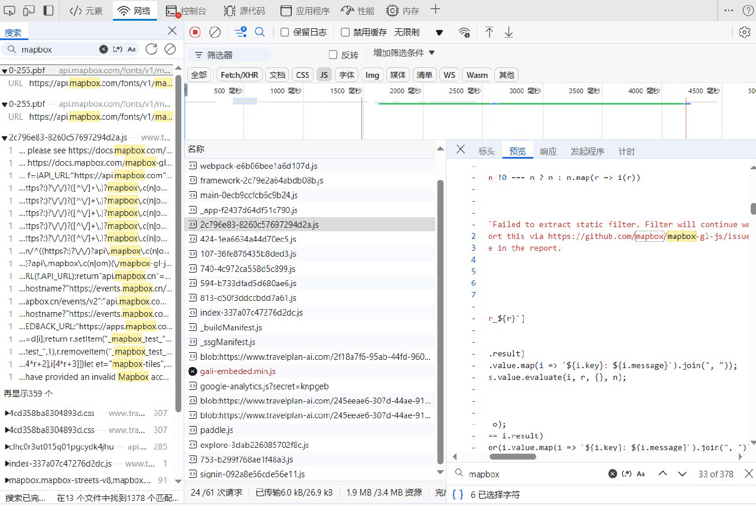Viewport: 756px width, 505px height.
Task: Cancel search with the circle-slash icon
Action: pos(170,49)
